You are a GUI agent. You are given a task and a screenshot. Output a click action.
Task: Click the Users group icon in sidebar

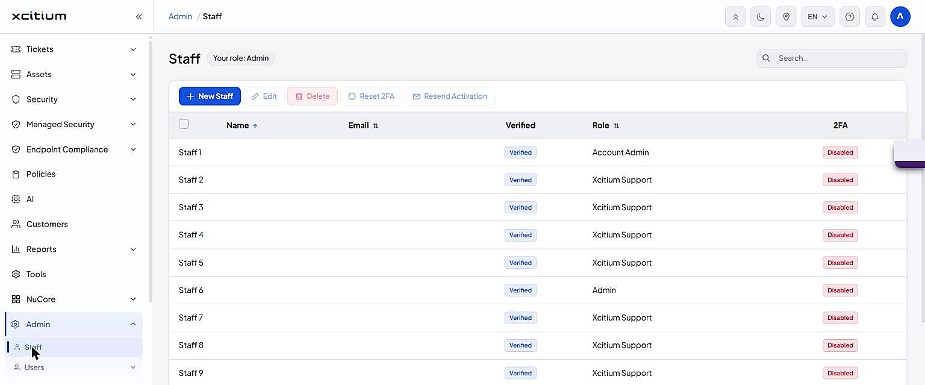[17, 367]
